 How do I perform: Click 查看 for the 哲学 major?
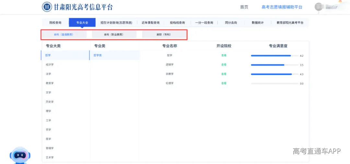pyautogui.click(x=224, y=55)
